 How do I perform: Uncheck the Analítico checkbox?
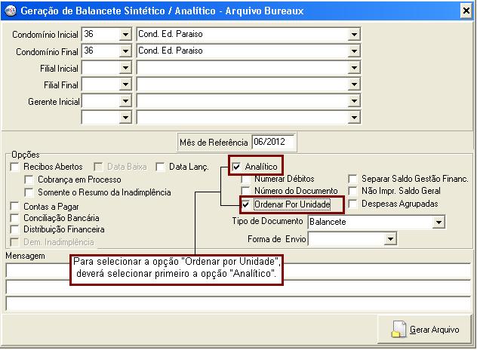237,167
